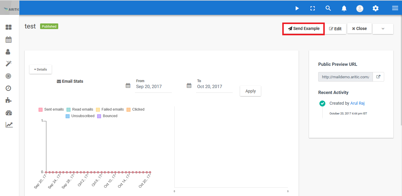
Task: Click the Bounced legend color swatch
Action: point(99,116)
